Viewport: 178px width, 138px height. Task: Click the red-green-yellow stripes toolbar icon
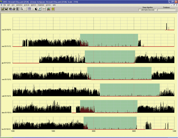[53, 9]
